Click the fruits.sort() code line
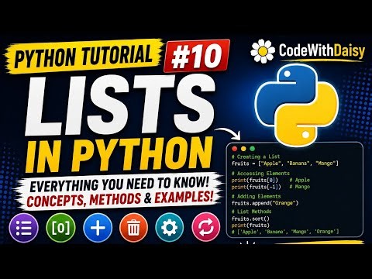 coord(250,219)
